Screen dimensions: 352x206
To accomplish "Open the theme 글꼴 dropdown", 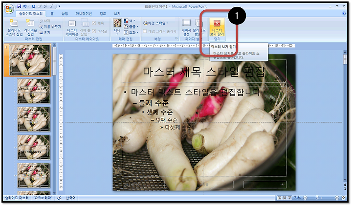I will click(131, 27).
